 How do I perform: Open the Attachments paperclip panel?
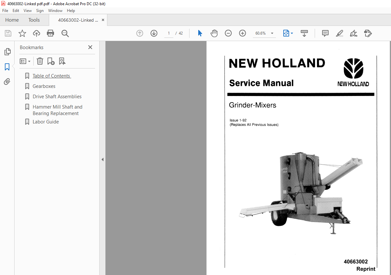(7, 82)
